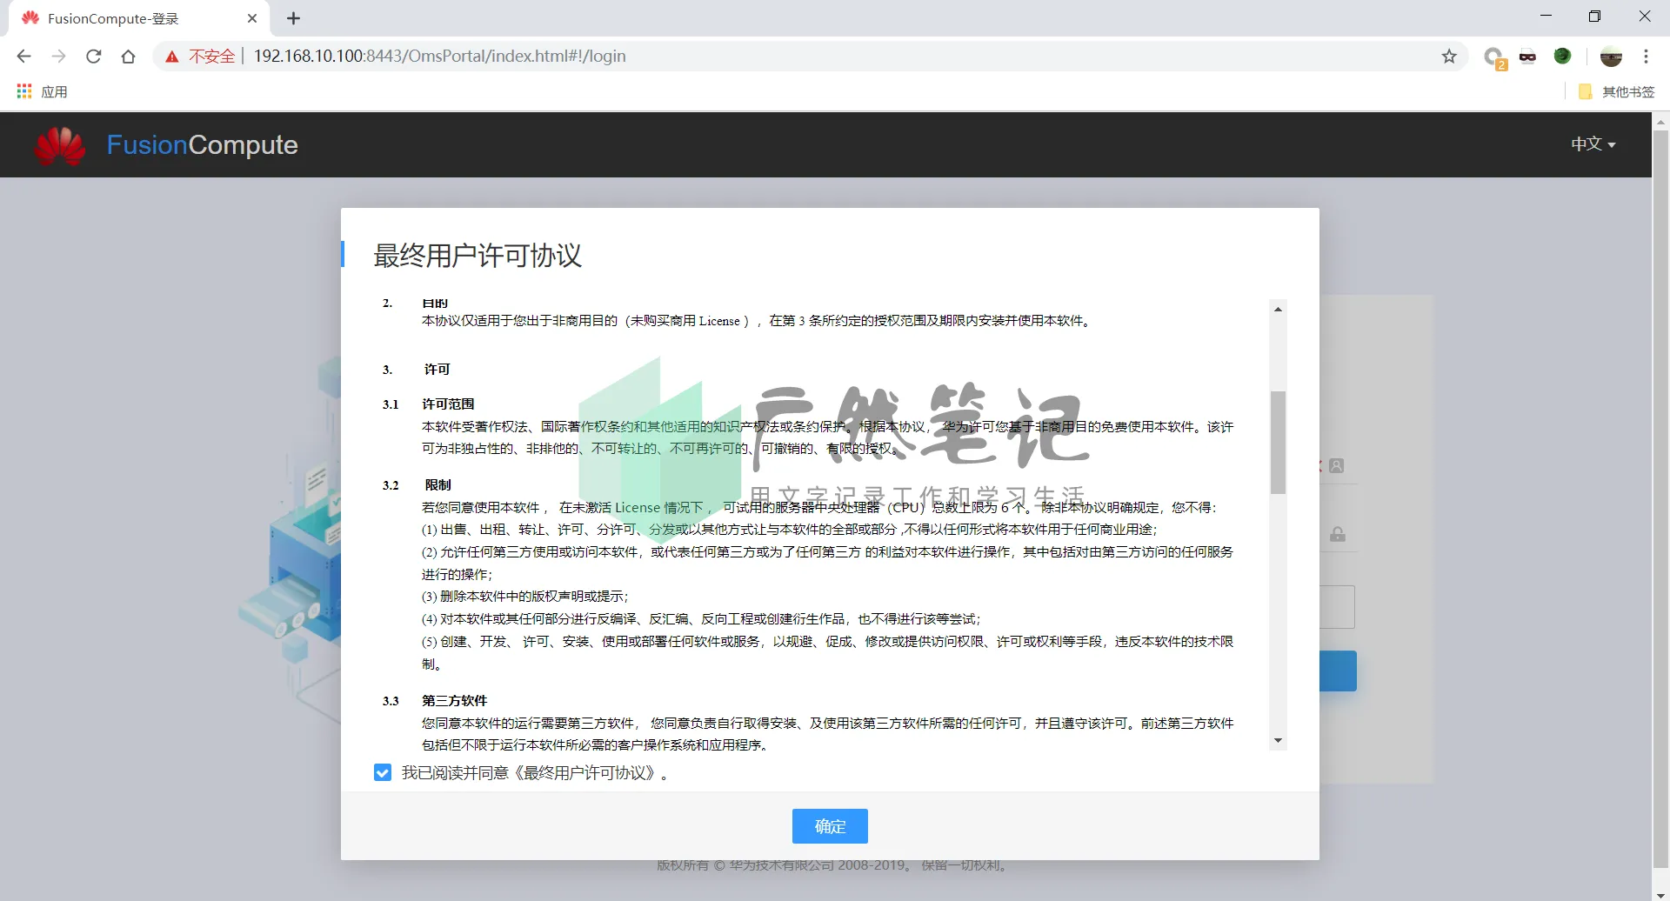Image resolution: width=1670 pixels, height=901 pixels.
Task: Click the 3.2 限制 section heading
Action: click(x=417, y=485)
